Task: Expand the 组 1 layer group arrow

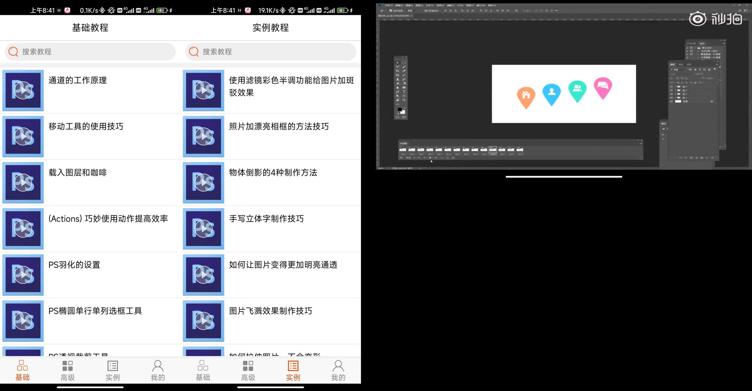Action: coord(675,98)
